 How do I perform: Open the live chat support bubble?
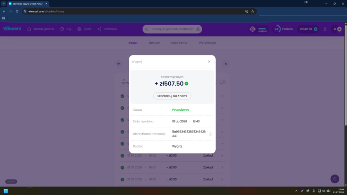tap(335, 179)
